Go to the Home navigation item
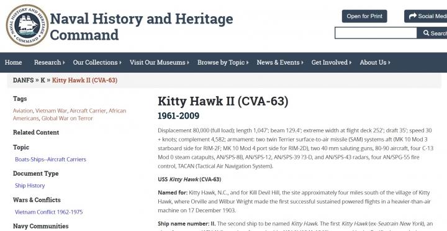This screenshot has height=231, width=447. (13, 63)
